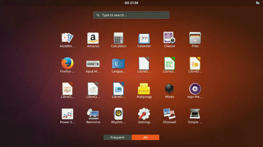
Task: Switch to the Frequent apps tab
Action: (x=117, y=137)
